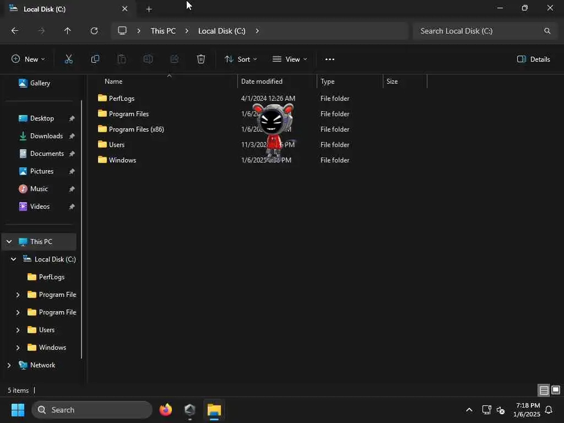Go back with the back arrow
This screenshot has height=423, width=564.
coord(15,31)
